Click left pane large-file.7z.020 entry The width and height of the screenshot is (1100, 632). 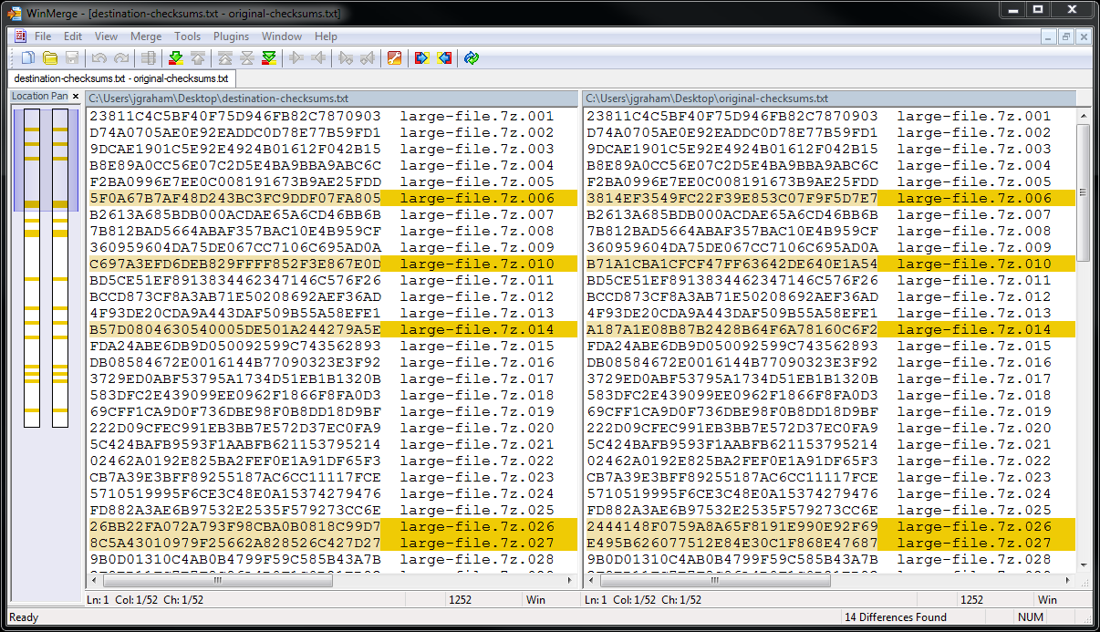[477, 428]
